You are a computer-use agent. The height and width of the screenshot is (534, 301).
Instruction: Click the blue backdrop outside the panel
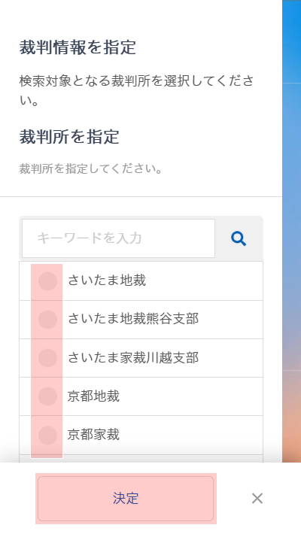point(291,205)
